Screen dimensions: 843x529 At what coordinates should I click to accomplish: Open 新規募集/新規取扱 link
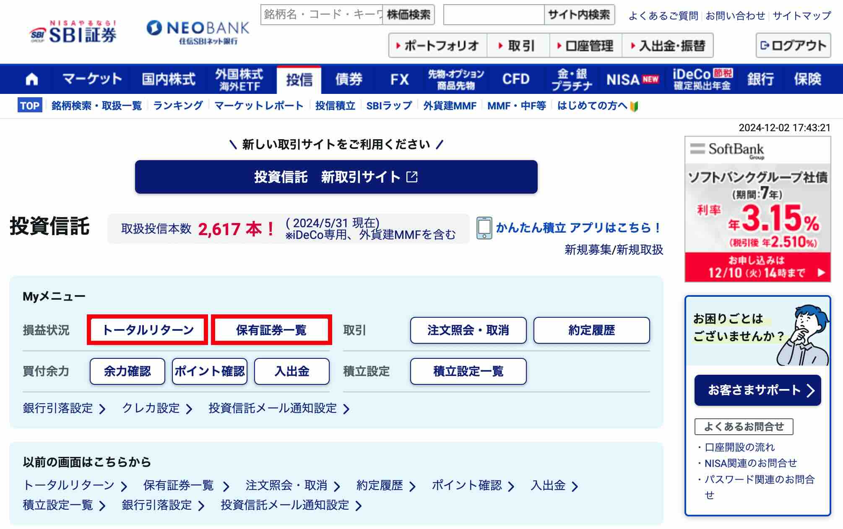pyautogui.click(x=614, y=250)
